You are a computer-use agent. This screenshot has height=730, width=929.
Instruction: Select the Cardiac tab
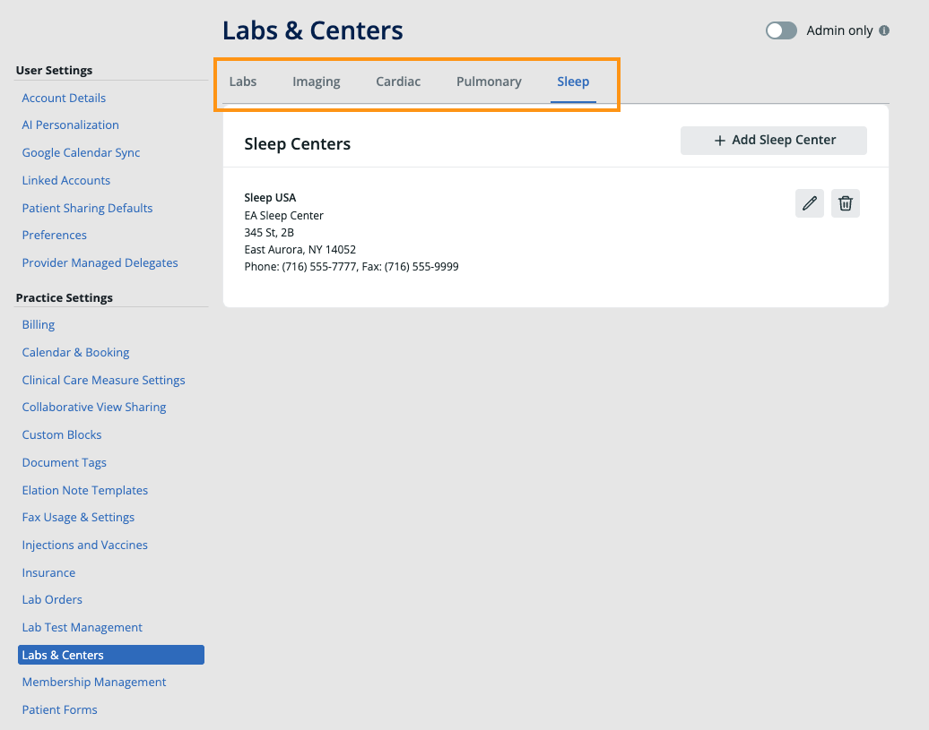(x=398, y=82)
